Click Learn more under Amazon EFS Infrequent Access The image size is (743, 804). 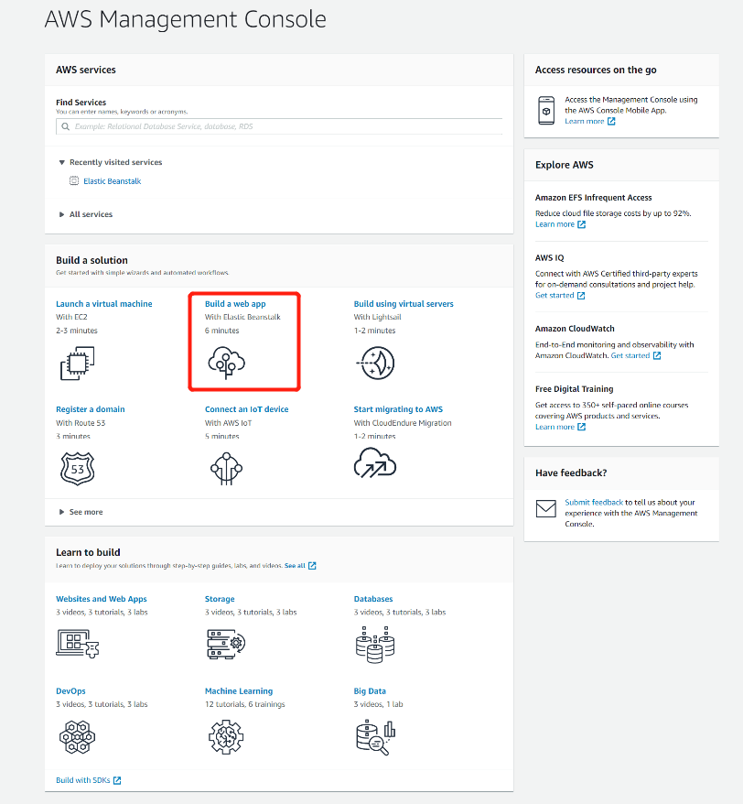tap(560, 224)
